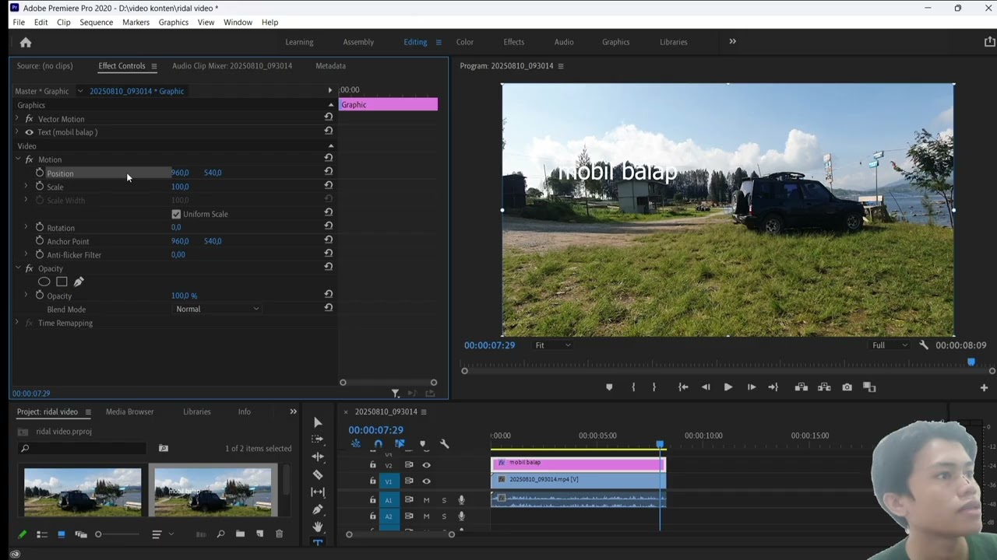Go to Out point button

click(x=773, y=387)
